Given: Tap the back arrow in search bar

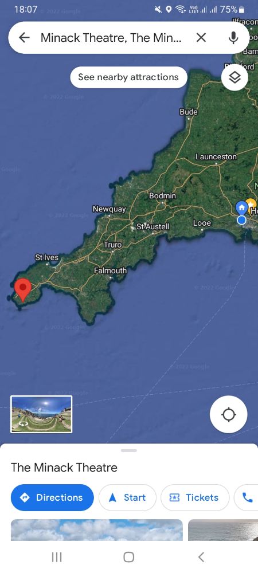Looking at the screenshot, I should point(24,37).
